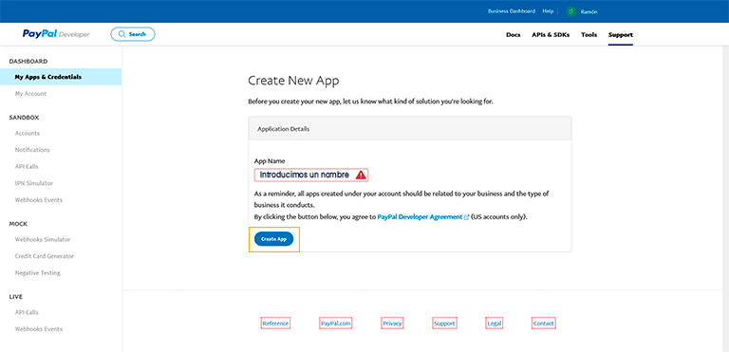The image size is (729, 352).
Task: Click the Ramón user avatar icon
Action: [x=570, y=11]
